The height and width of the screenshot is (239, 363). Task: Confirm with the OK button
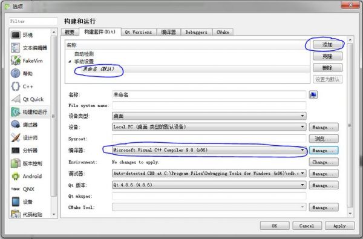[x=275, y=226]
